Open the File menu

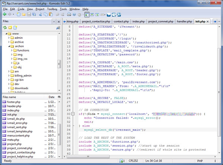pyautogui.click(x=5, y=9)
